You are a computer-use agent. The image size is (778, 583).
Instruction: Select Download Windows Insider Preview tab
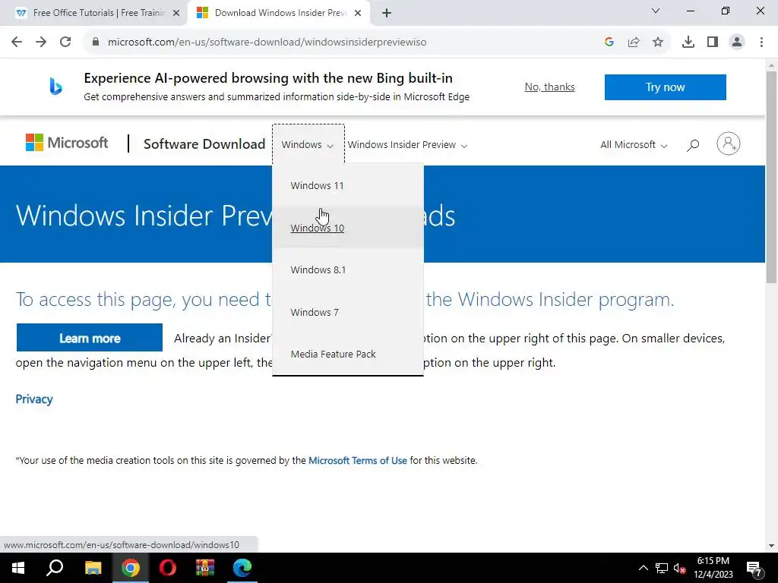(280, 13)
